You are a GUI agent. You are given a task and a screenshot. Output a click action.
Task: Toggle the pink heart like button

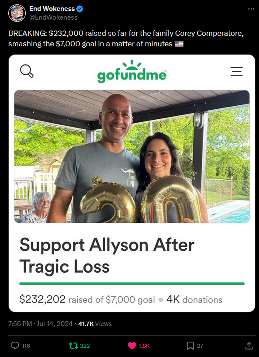coord(132,346)
